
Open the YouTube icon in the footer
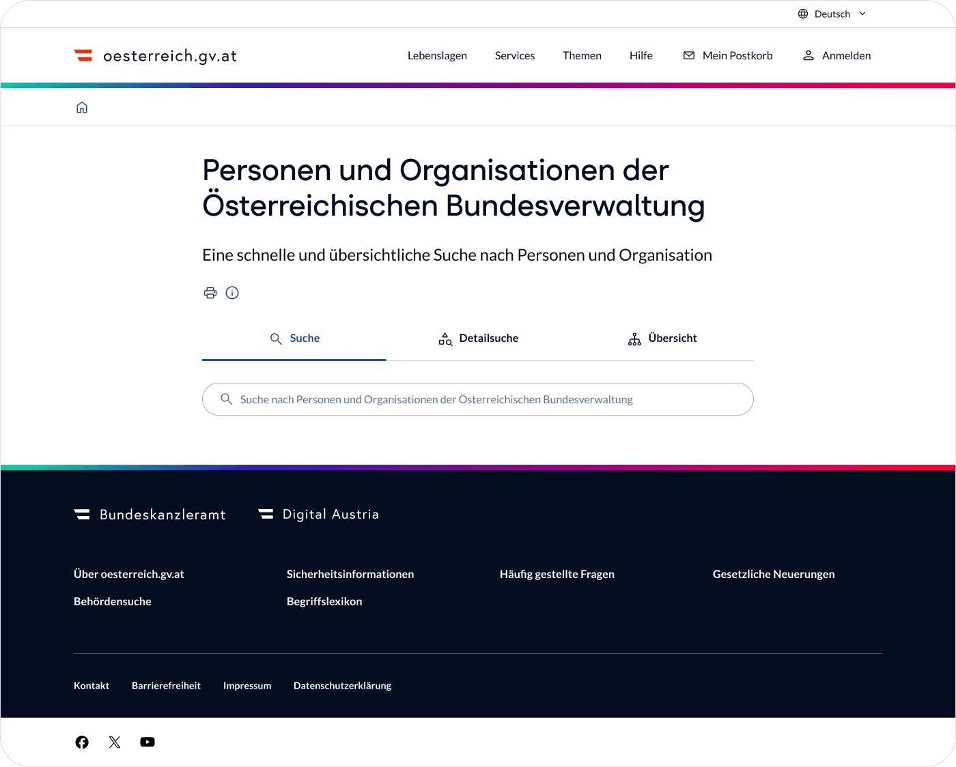(x=147, y=742)
